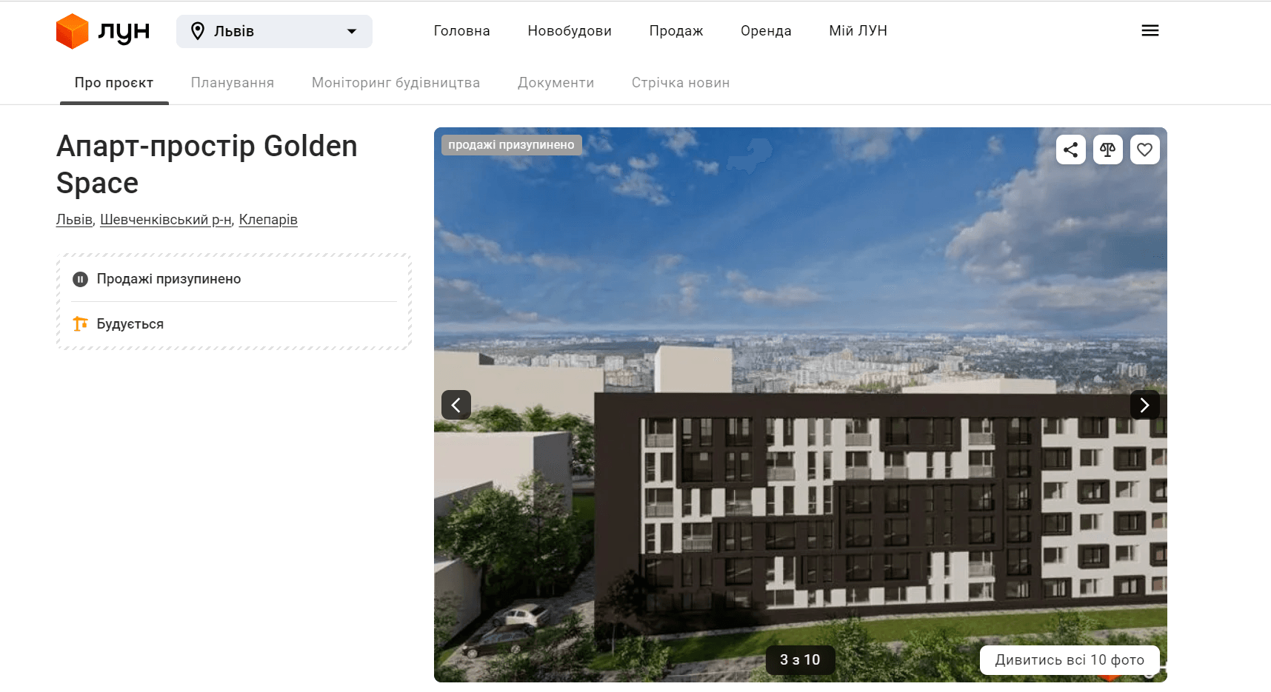Click the Шевченківський р-н district link
Viewport: 1271px width, 692px height.
[166, 220]
